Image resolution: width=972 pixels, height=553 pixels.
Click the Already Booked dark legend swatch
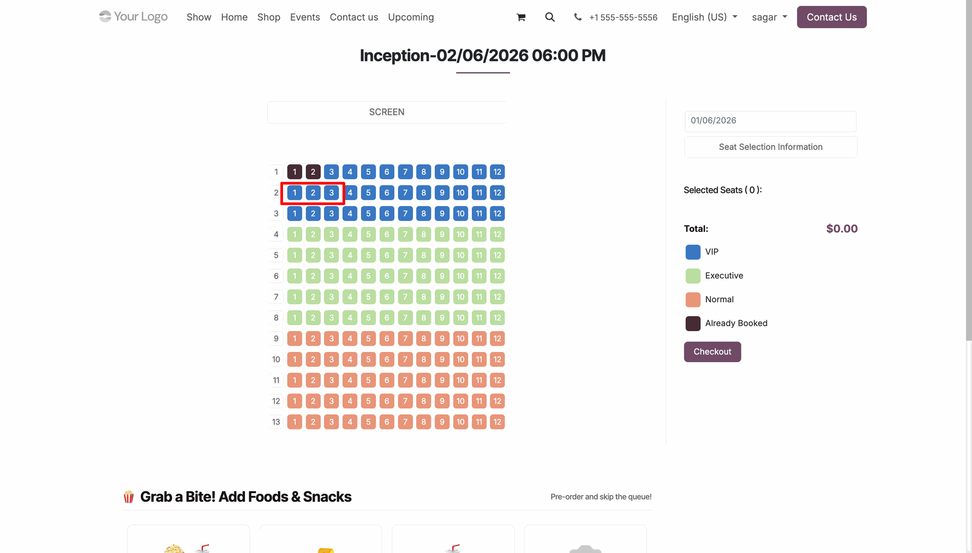[x=693, y=324]
